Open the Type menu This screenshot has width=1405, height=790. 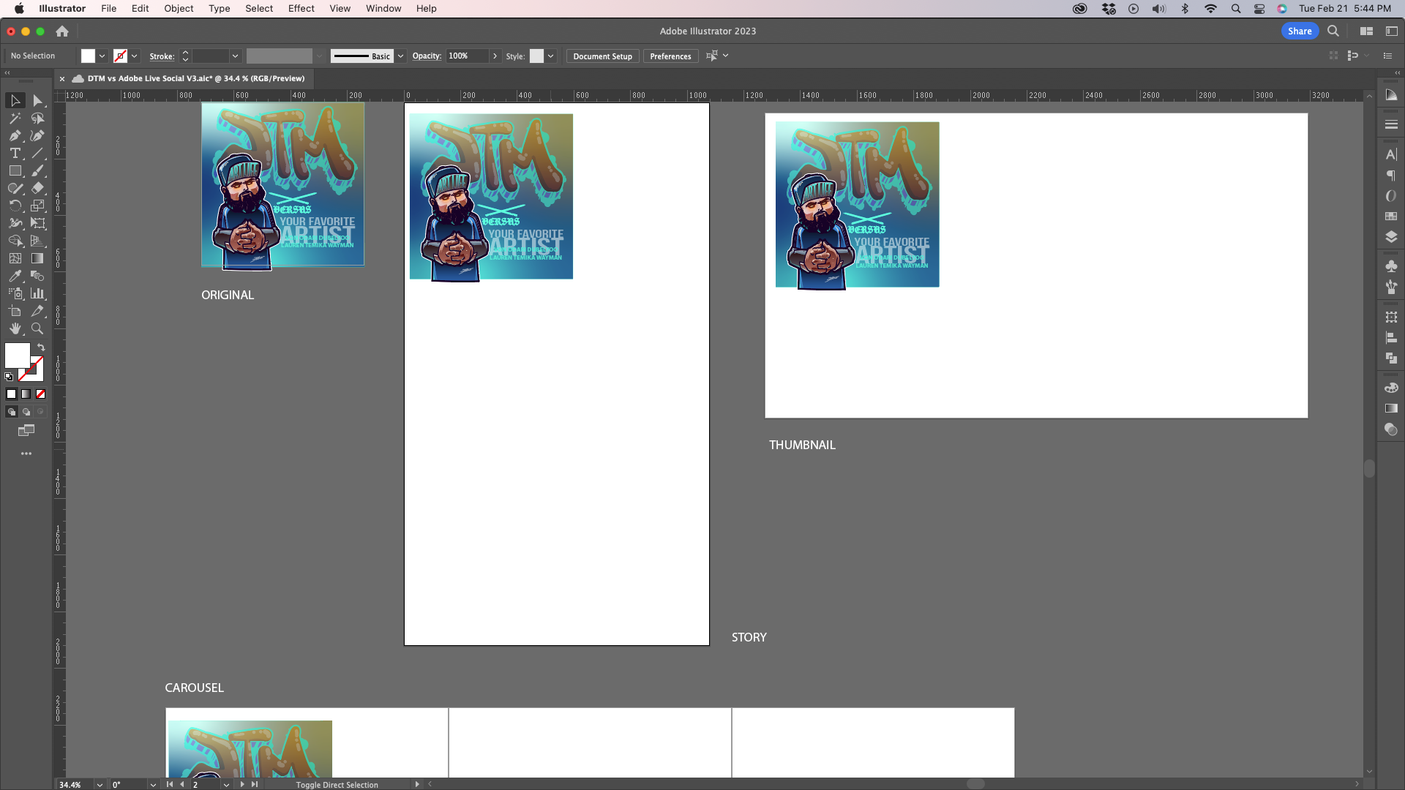(x=219, y=9)
